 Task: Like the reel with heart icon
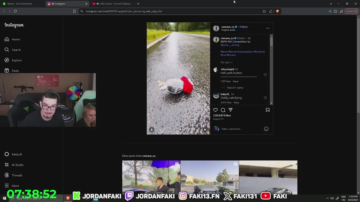coord(215,110)
